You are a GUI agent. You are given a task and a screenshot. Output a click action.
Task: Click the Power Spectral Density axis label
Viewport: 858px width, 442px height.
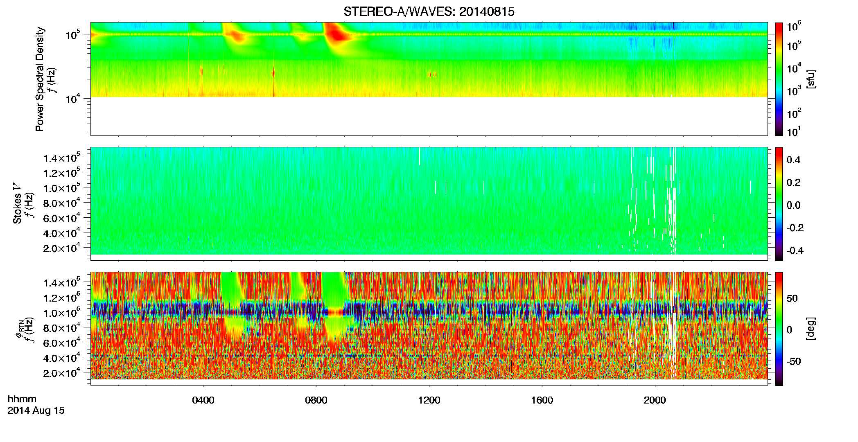(40, 79)
